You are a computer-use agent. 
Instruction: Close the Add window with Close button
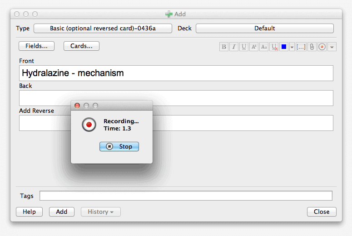click(x=322, y=212)
